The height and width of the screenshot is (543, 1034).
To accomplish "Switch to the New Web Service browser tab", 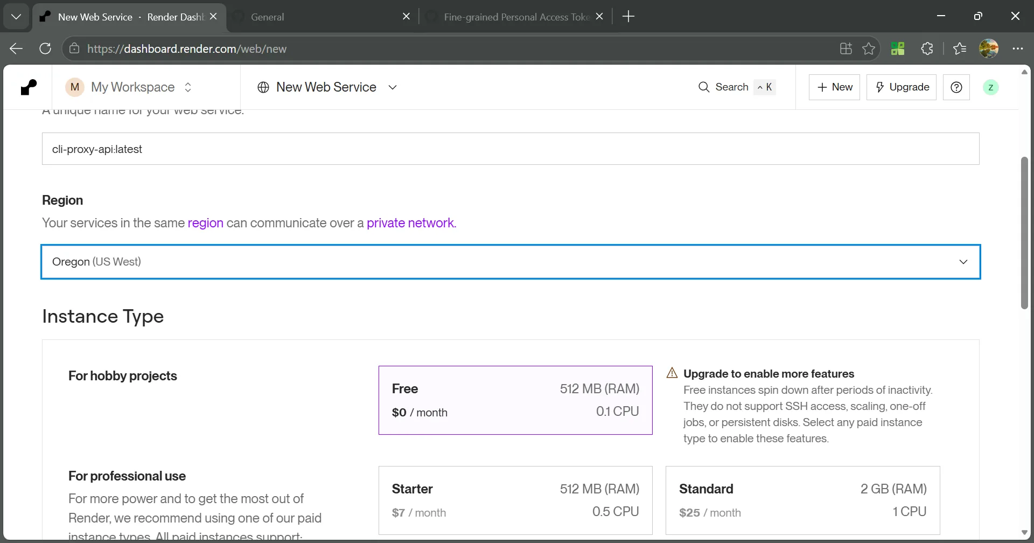I will click(129, 17).
